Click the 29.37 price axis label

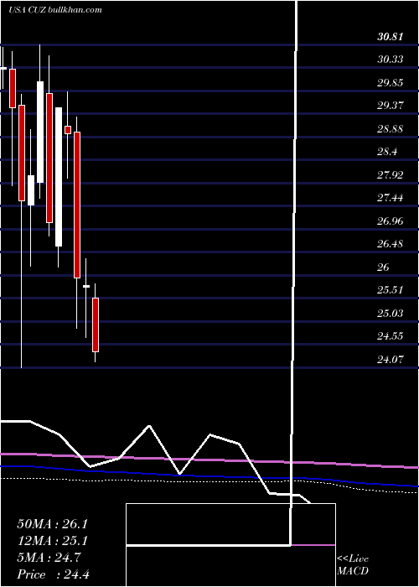pyautogui.click(x=391, y=106)
